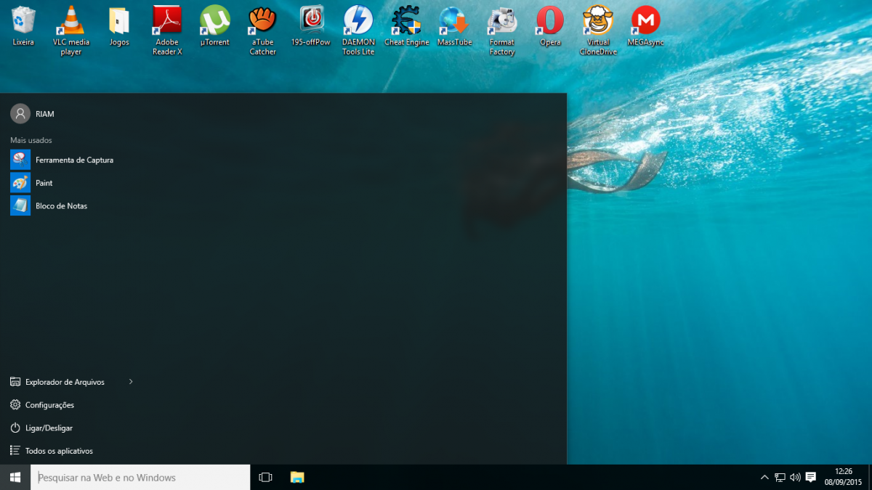Open the 195-offPow desktop icon

(x=311, y=26)
